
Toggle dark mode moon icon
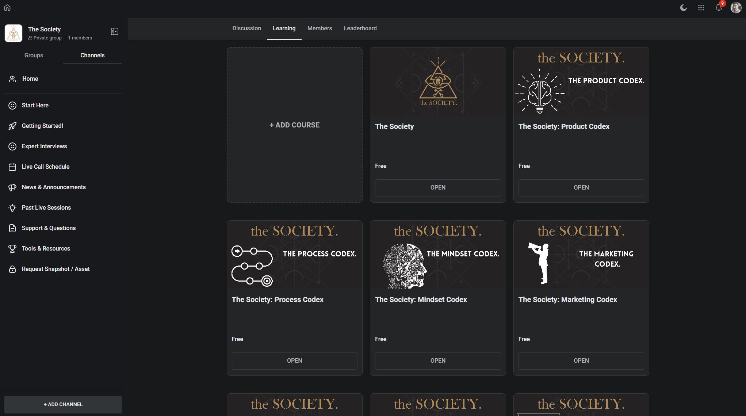683,8
